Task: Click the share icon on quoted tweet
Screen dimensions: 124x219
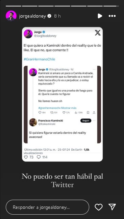Action: point(94,112)
